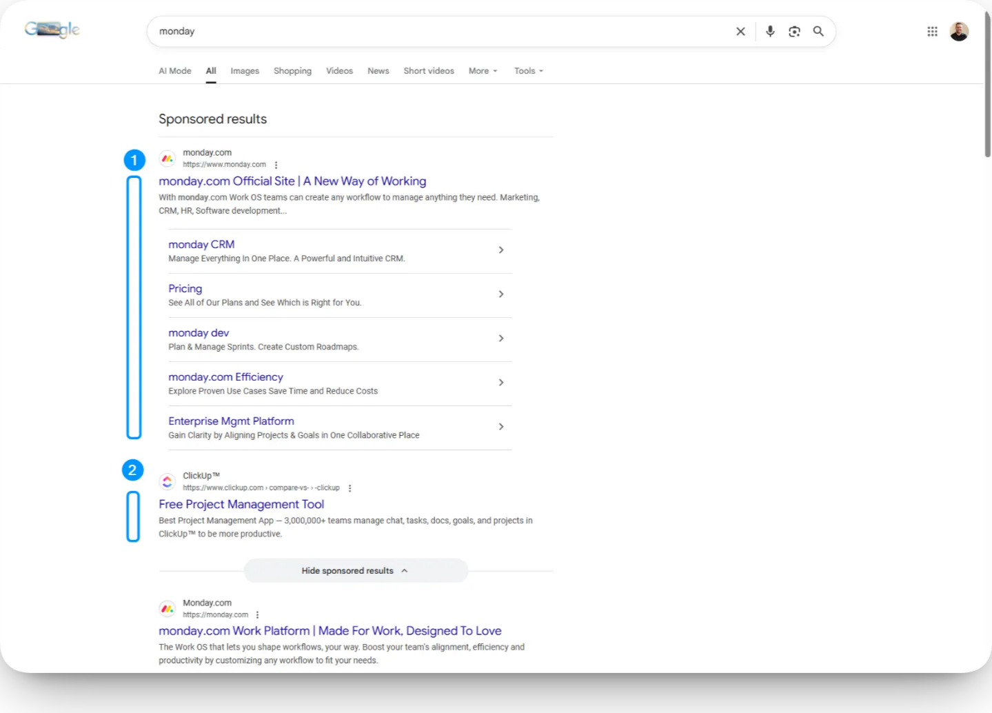
Task: Open Free Project Management Tool ad link
Action: (x=241, y=505)
